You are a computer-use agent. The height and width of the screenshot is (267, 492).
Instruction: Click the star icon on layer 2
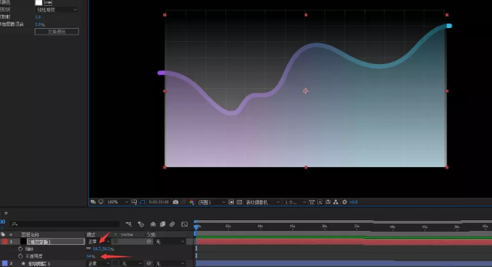click(x=24, y=263)
